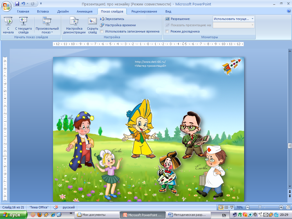Screen dimensions: 292x219
Task: Go to next slide with double-down arrow
Action: pos(290,196)
